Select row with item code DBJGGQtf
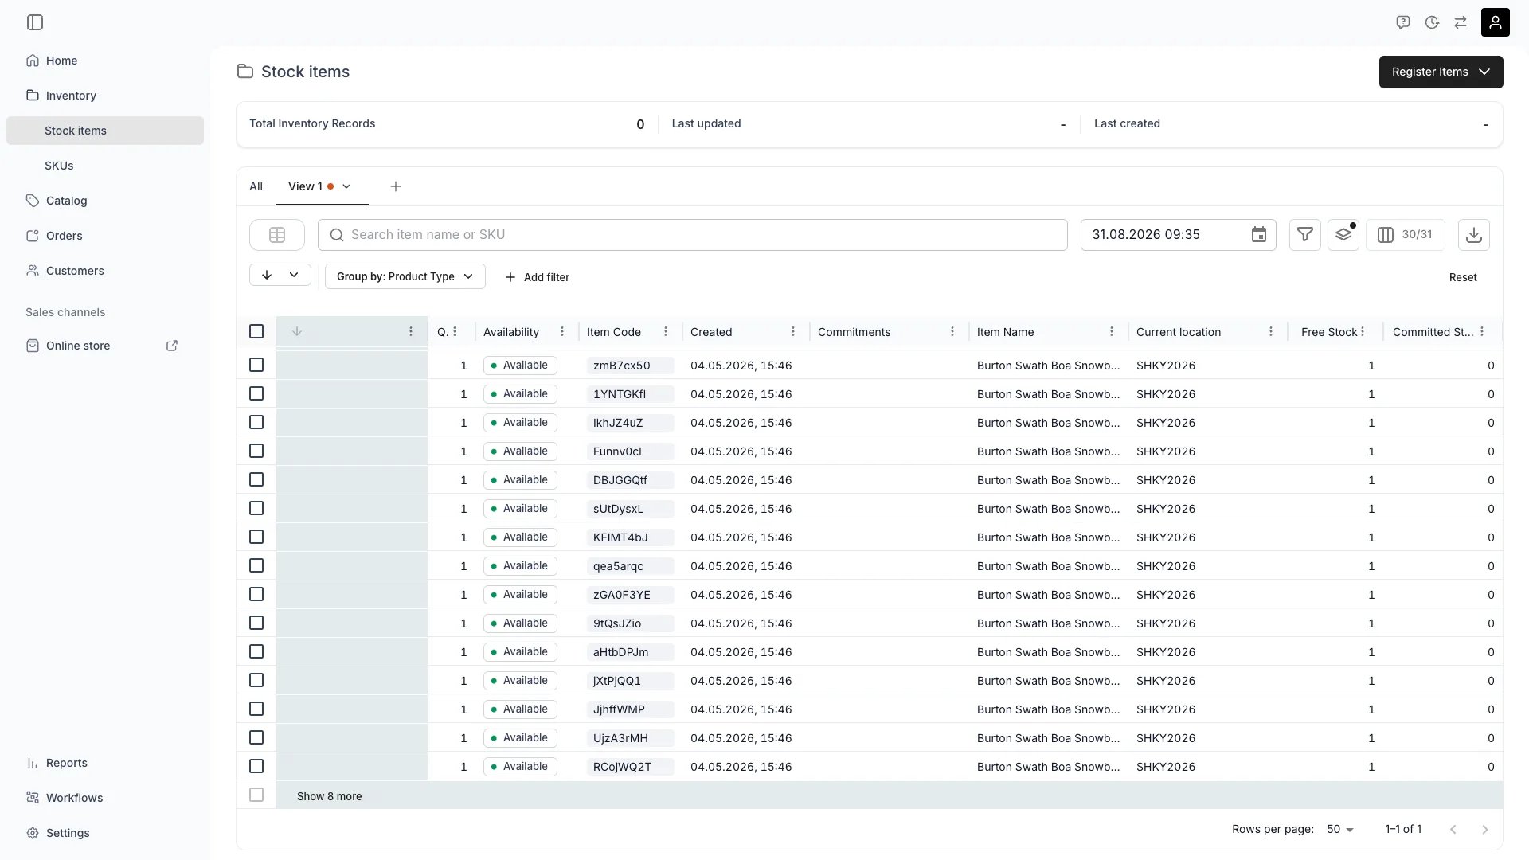The image size is (1529, 860). pos(256,479)
